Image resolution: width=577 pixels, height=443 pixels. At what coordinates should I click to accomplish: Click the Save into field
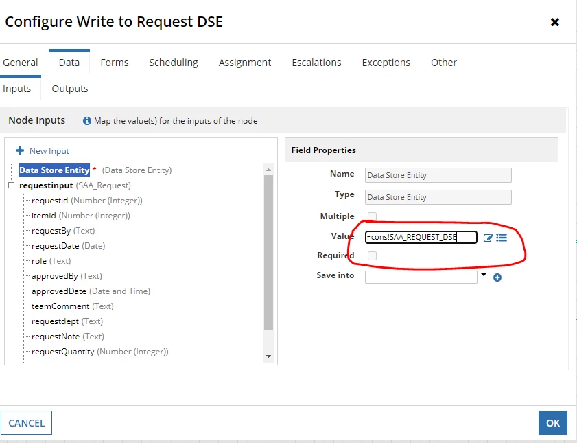pos(421,277)
